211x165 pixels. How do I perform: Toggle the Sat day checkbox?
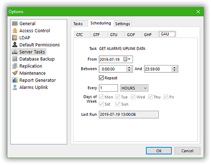[x=101, y=104]
